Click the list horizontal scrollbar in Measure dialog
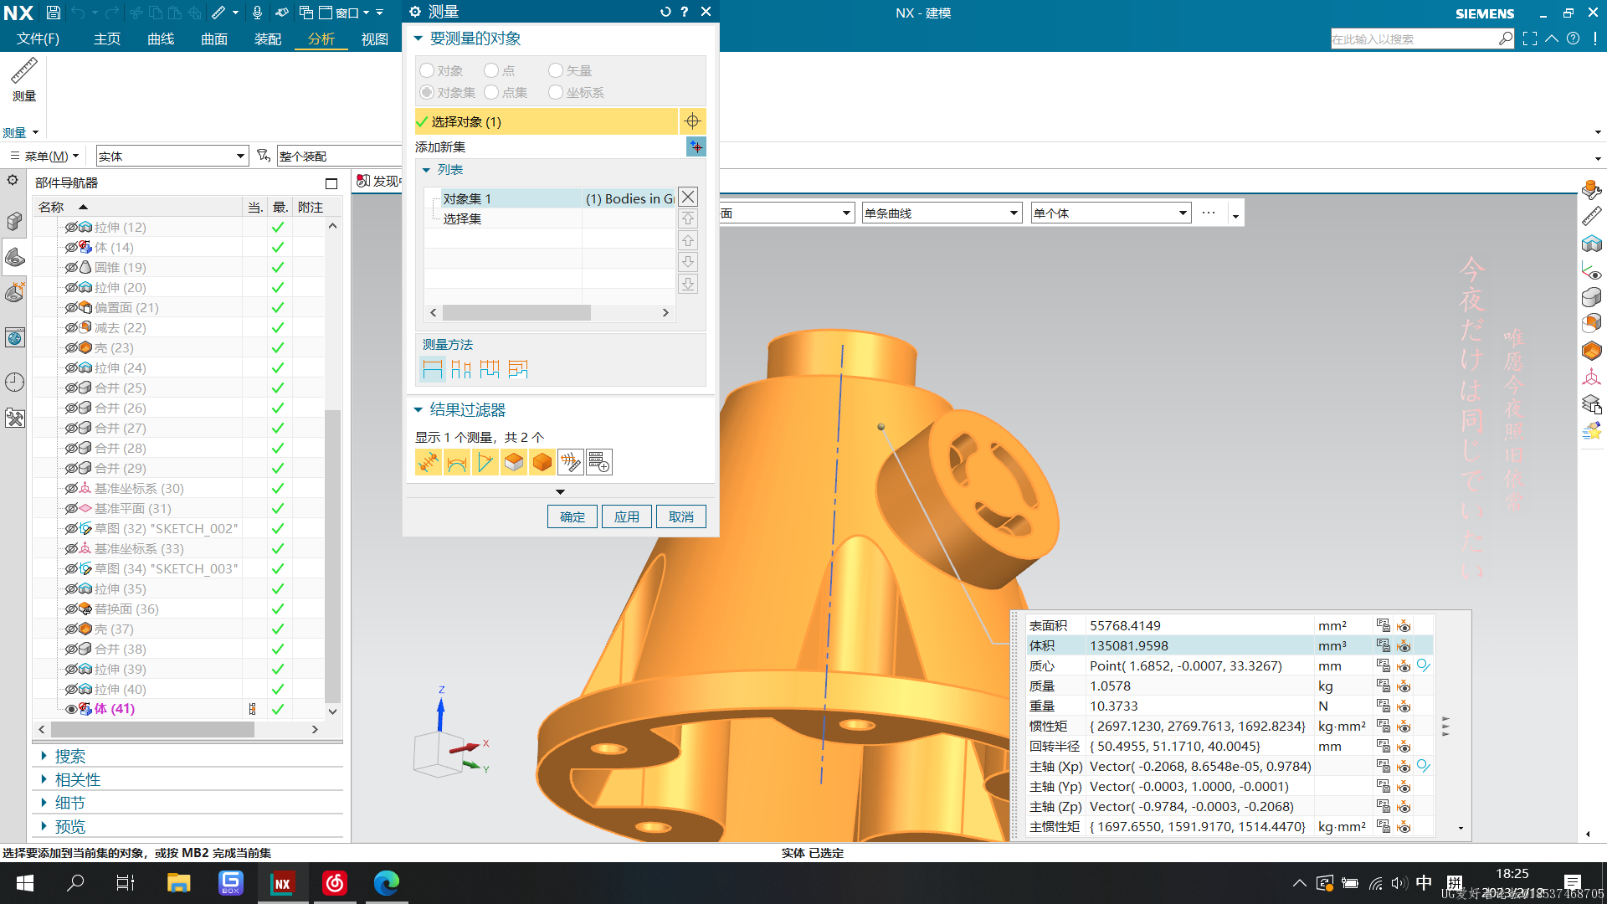The width and height of the screenshot is (1607, 904). (516, 312)
